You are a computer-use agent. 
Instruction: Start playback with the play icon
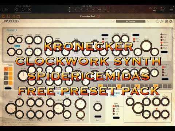(23, 9)
